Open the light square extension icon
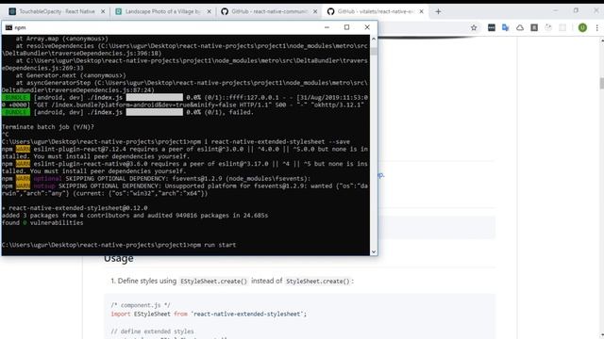The image size is (604, 339). pyautogui.click(x=562, y=27)
